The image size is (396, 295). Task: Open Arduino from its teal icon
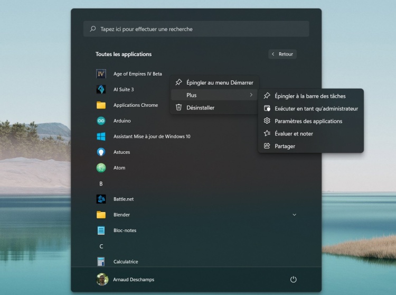[101, 121]
